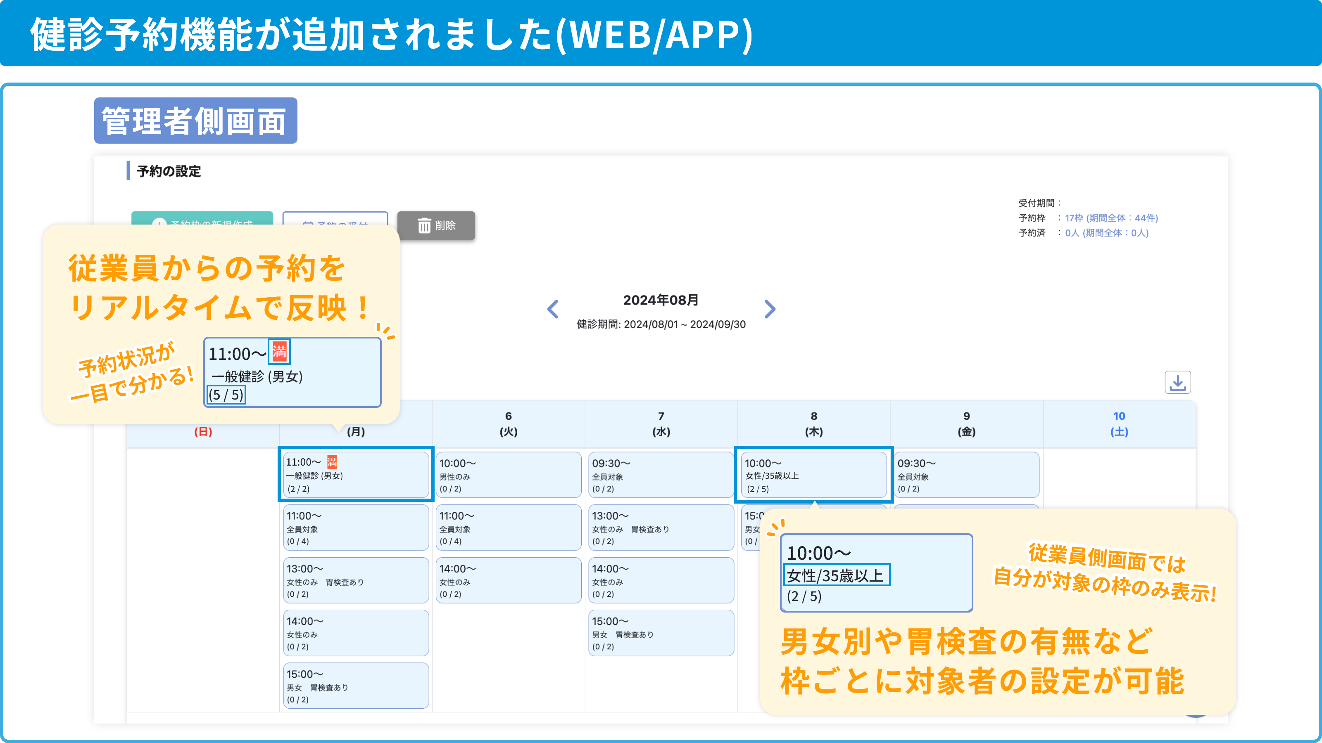The image size is (1322, 743).
Task: Open the link 0人 (期間全体：0人)
Action: coord(1106,233)
